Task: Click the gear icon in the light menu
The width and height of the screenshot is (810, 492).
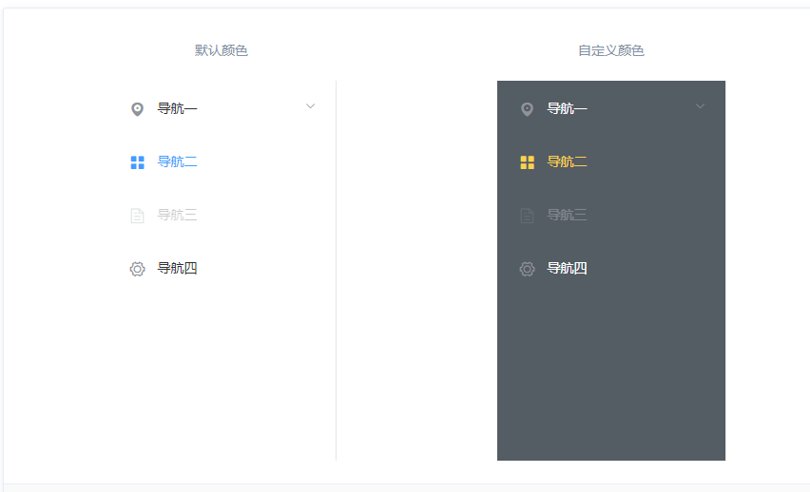Action: pyautogui.click(x=138, y=269)
